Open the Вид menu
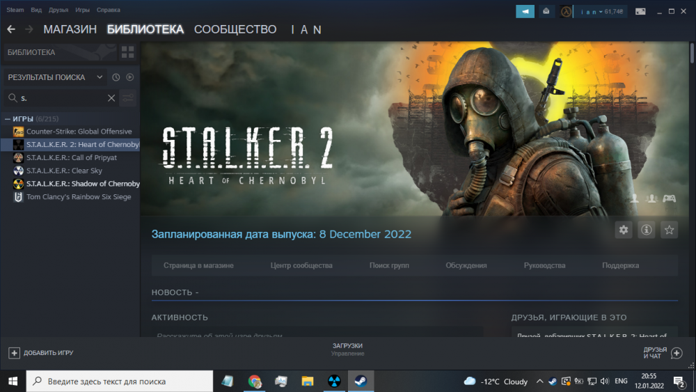The height and width of the screenshot is (392, 696). point(36,10)
